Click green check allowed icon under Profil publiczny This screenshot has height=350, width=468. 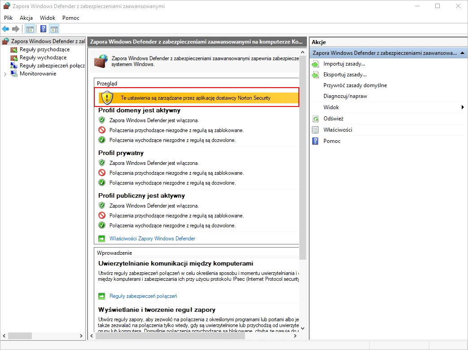[x=102, y=226]
